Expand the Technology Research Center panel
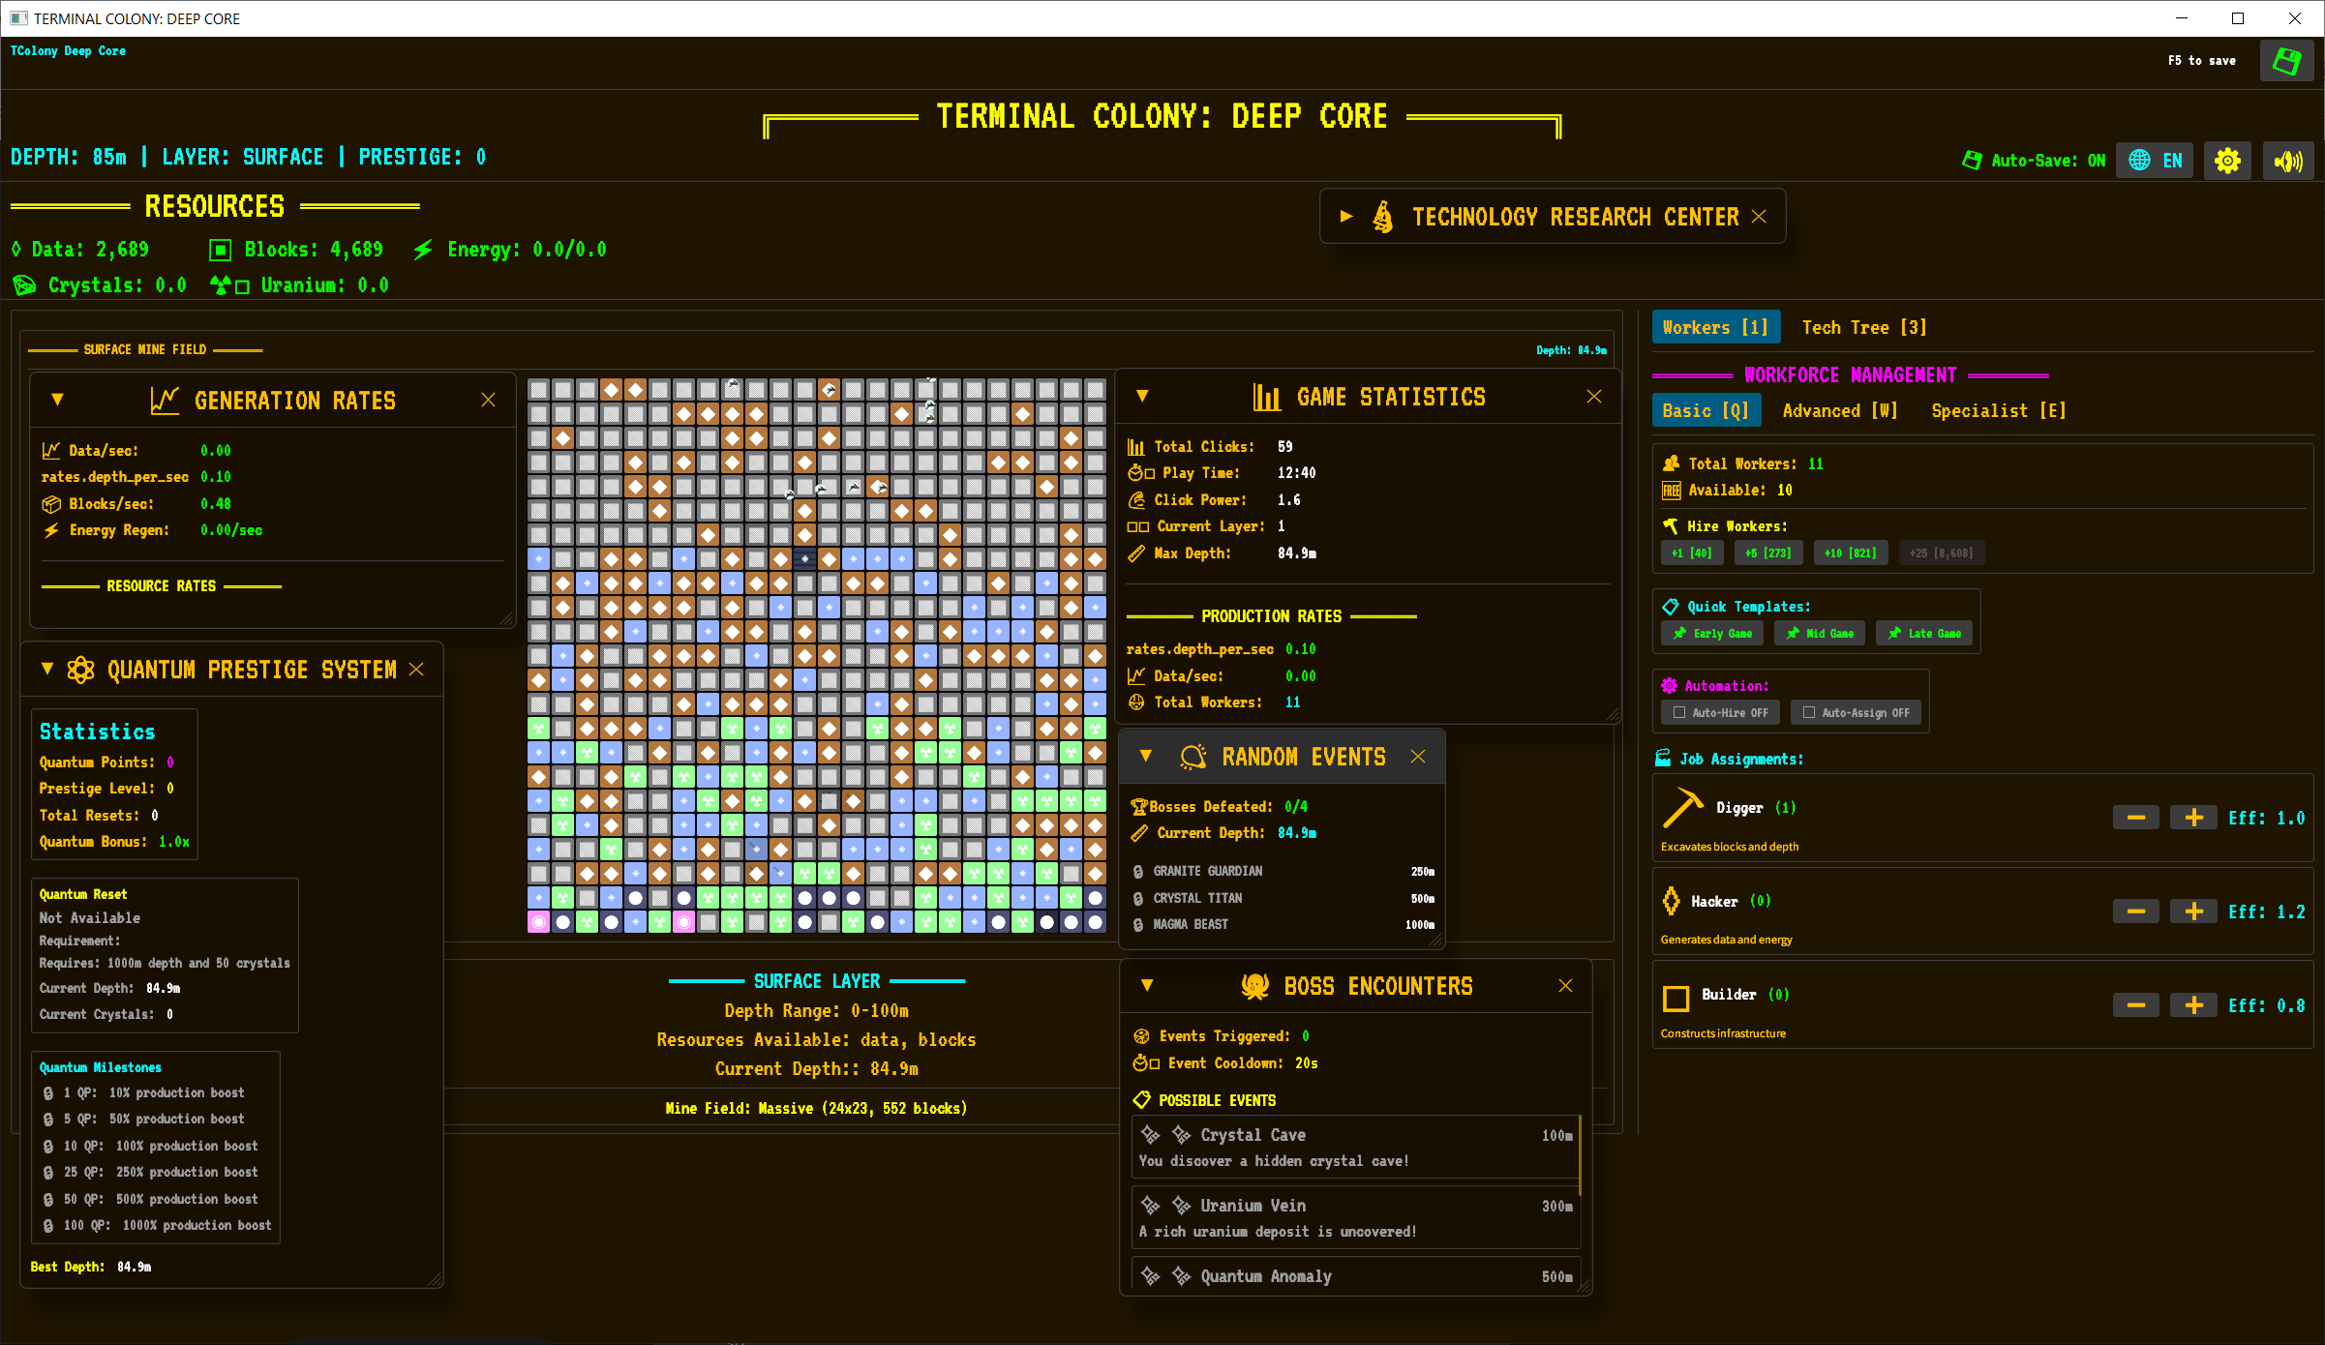The image size is (2325, 1345). click(x=1346, y=217)
